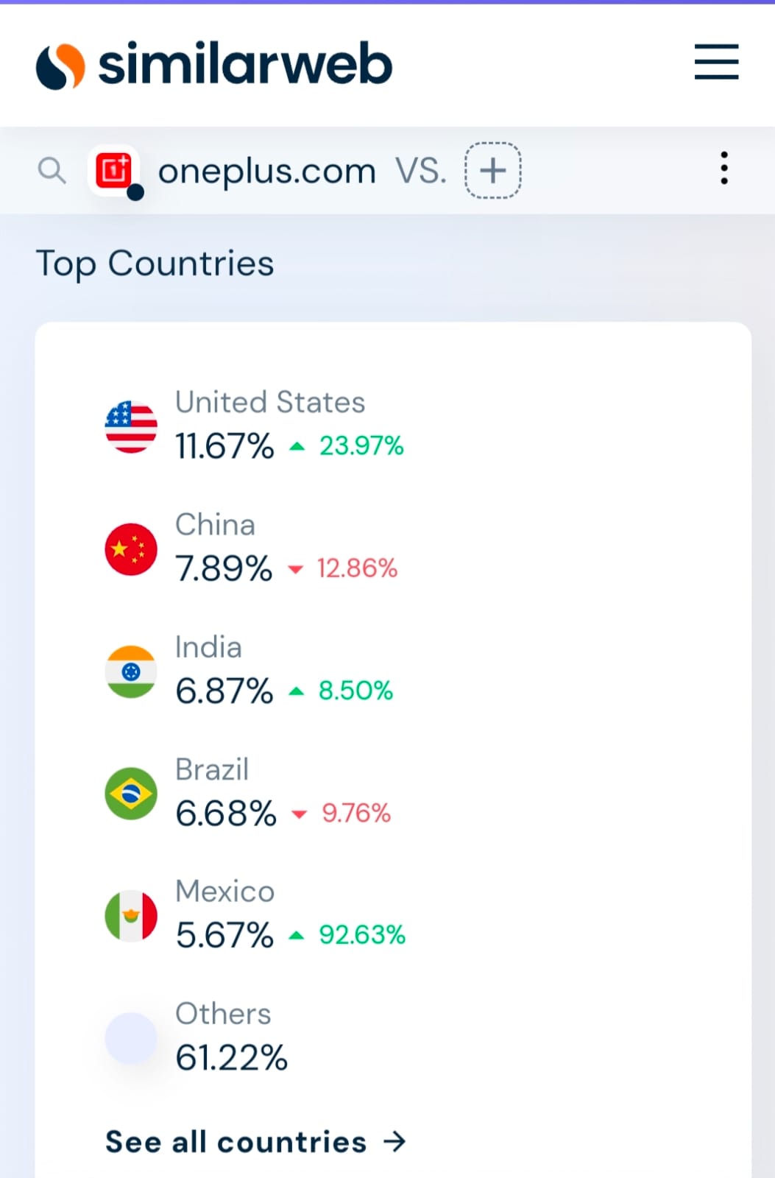Open See all countries link
Image resolution: width=775 pixels, height=1178 pixels.
point(256,1142)
